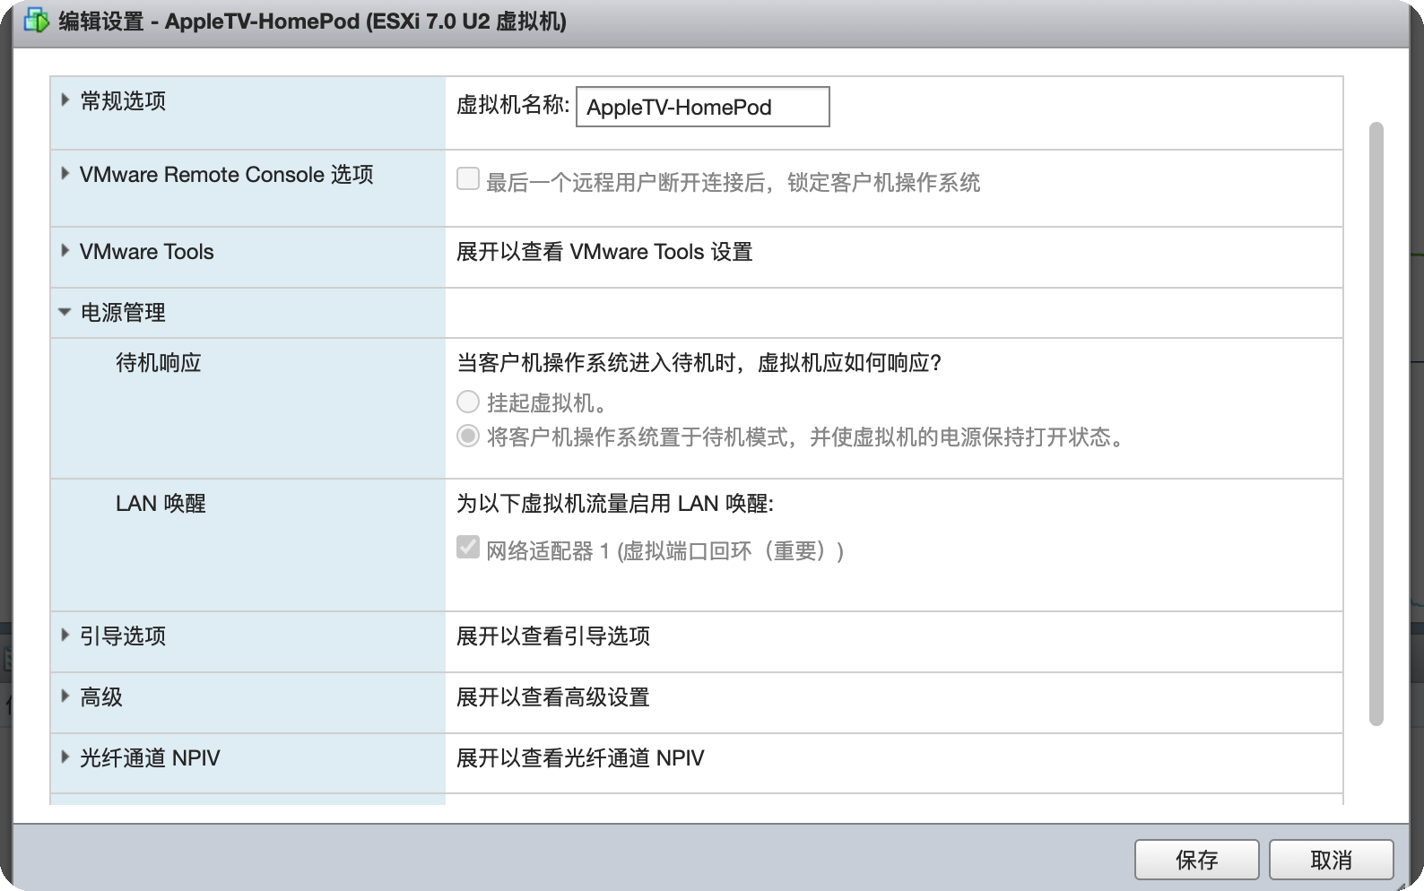Toggle 网络适配器 1 Wake on LAN checkbox
Image resolution: width=1424 pixels, height=891 pixels.
468,548
